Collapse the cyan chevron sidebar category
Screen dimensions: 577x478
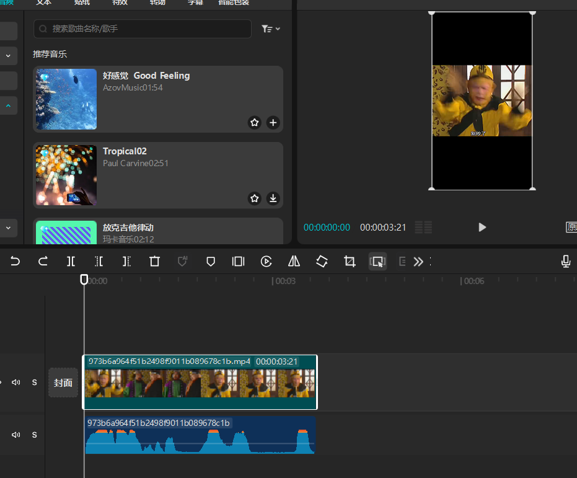(9, 106)
